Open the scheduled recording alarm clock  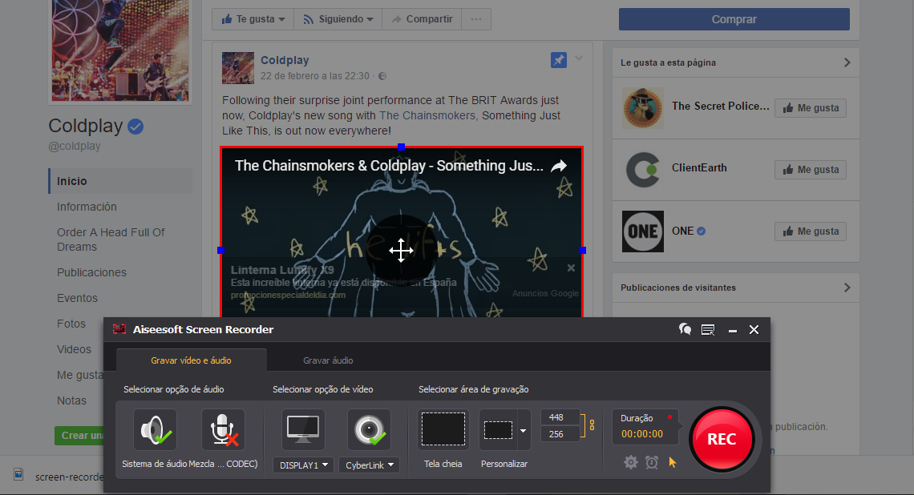tap(652, 462)
